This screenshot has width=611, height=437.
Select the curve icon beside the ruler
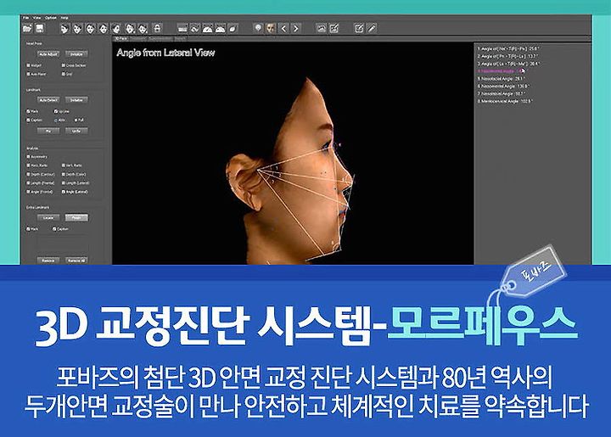click(x=194, y=28)
